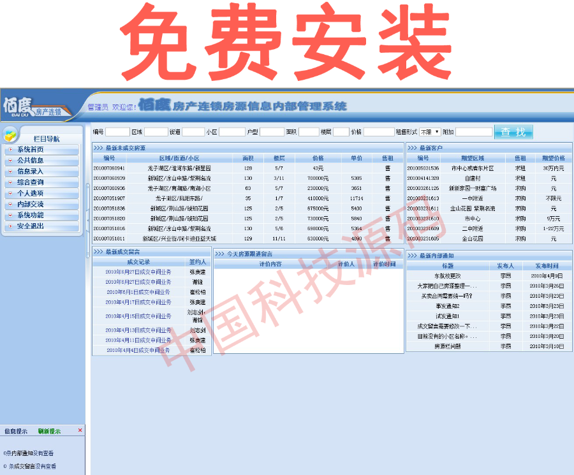Click the 查找 search button
This screenshot has height=475, width=574.
(514, 131)
